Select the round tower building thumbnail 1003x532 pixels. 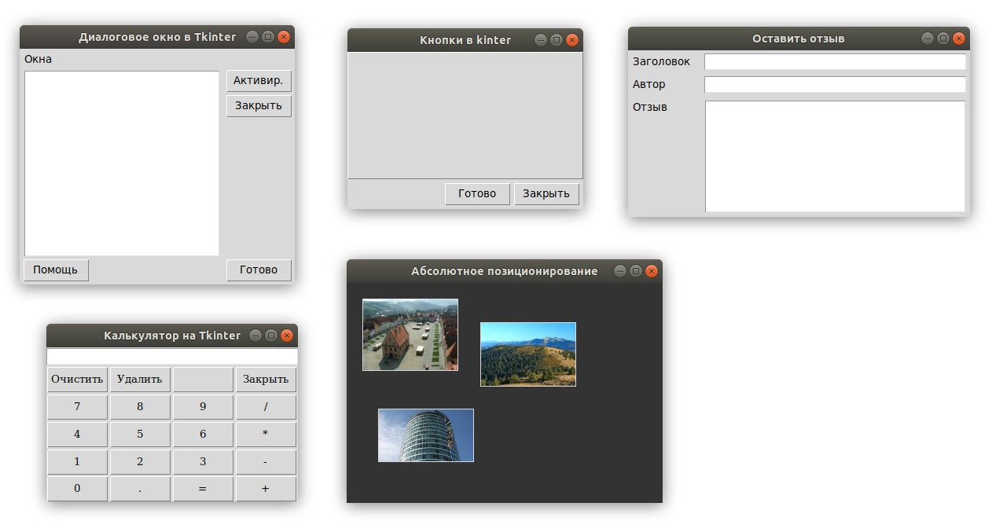click(x=425, y=435)
